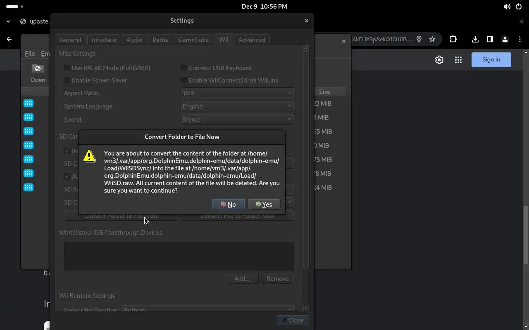Open the System Language English dropdown
Screen dimensions: 529x330
pos(237,106)
